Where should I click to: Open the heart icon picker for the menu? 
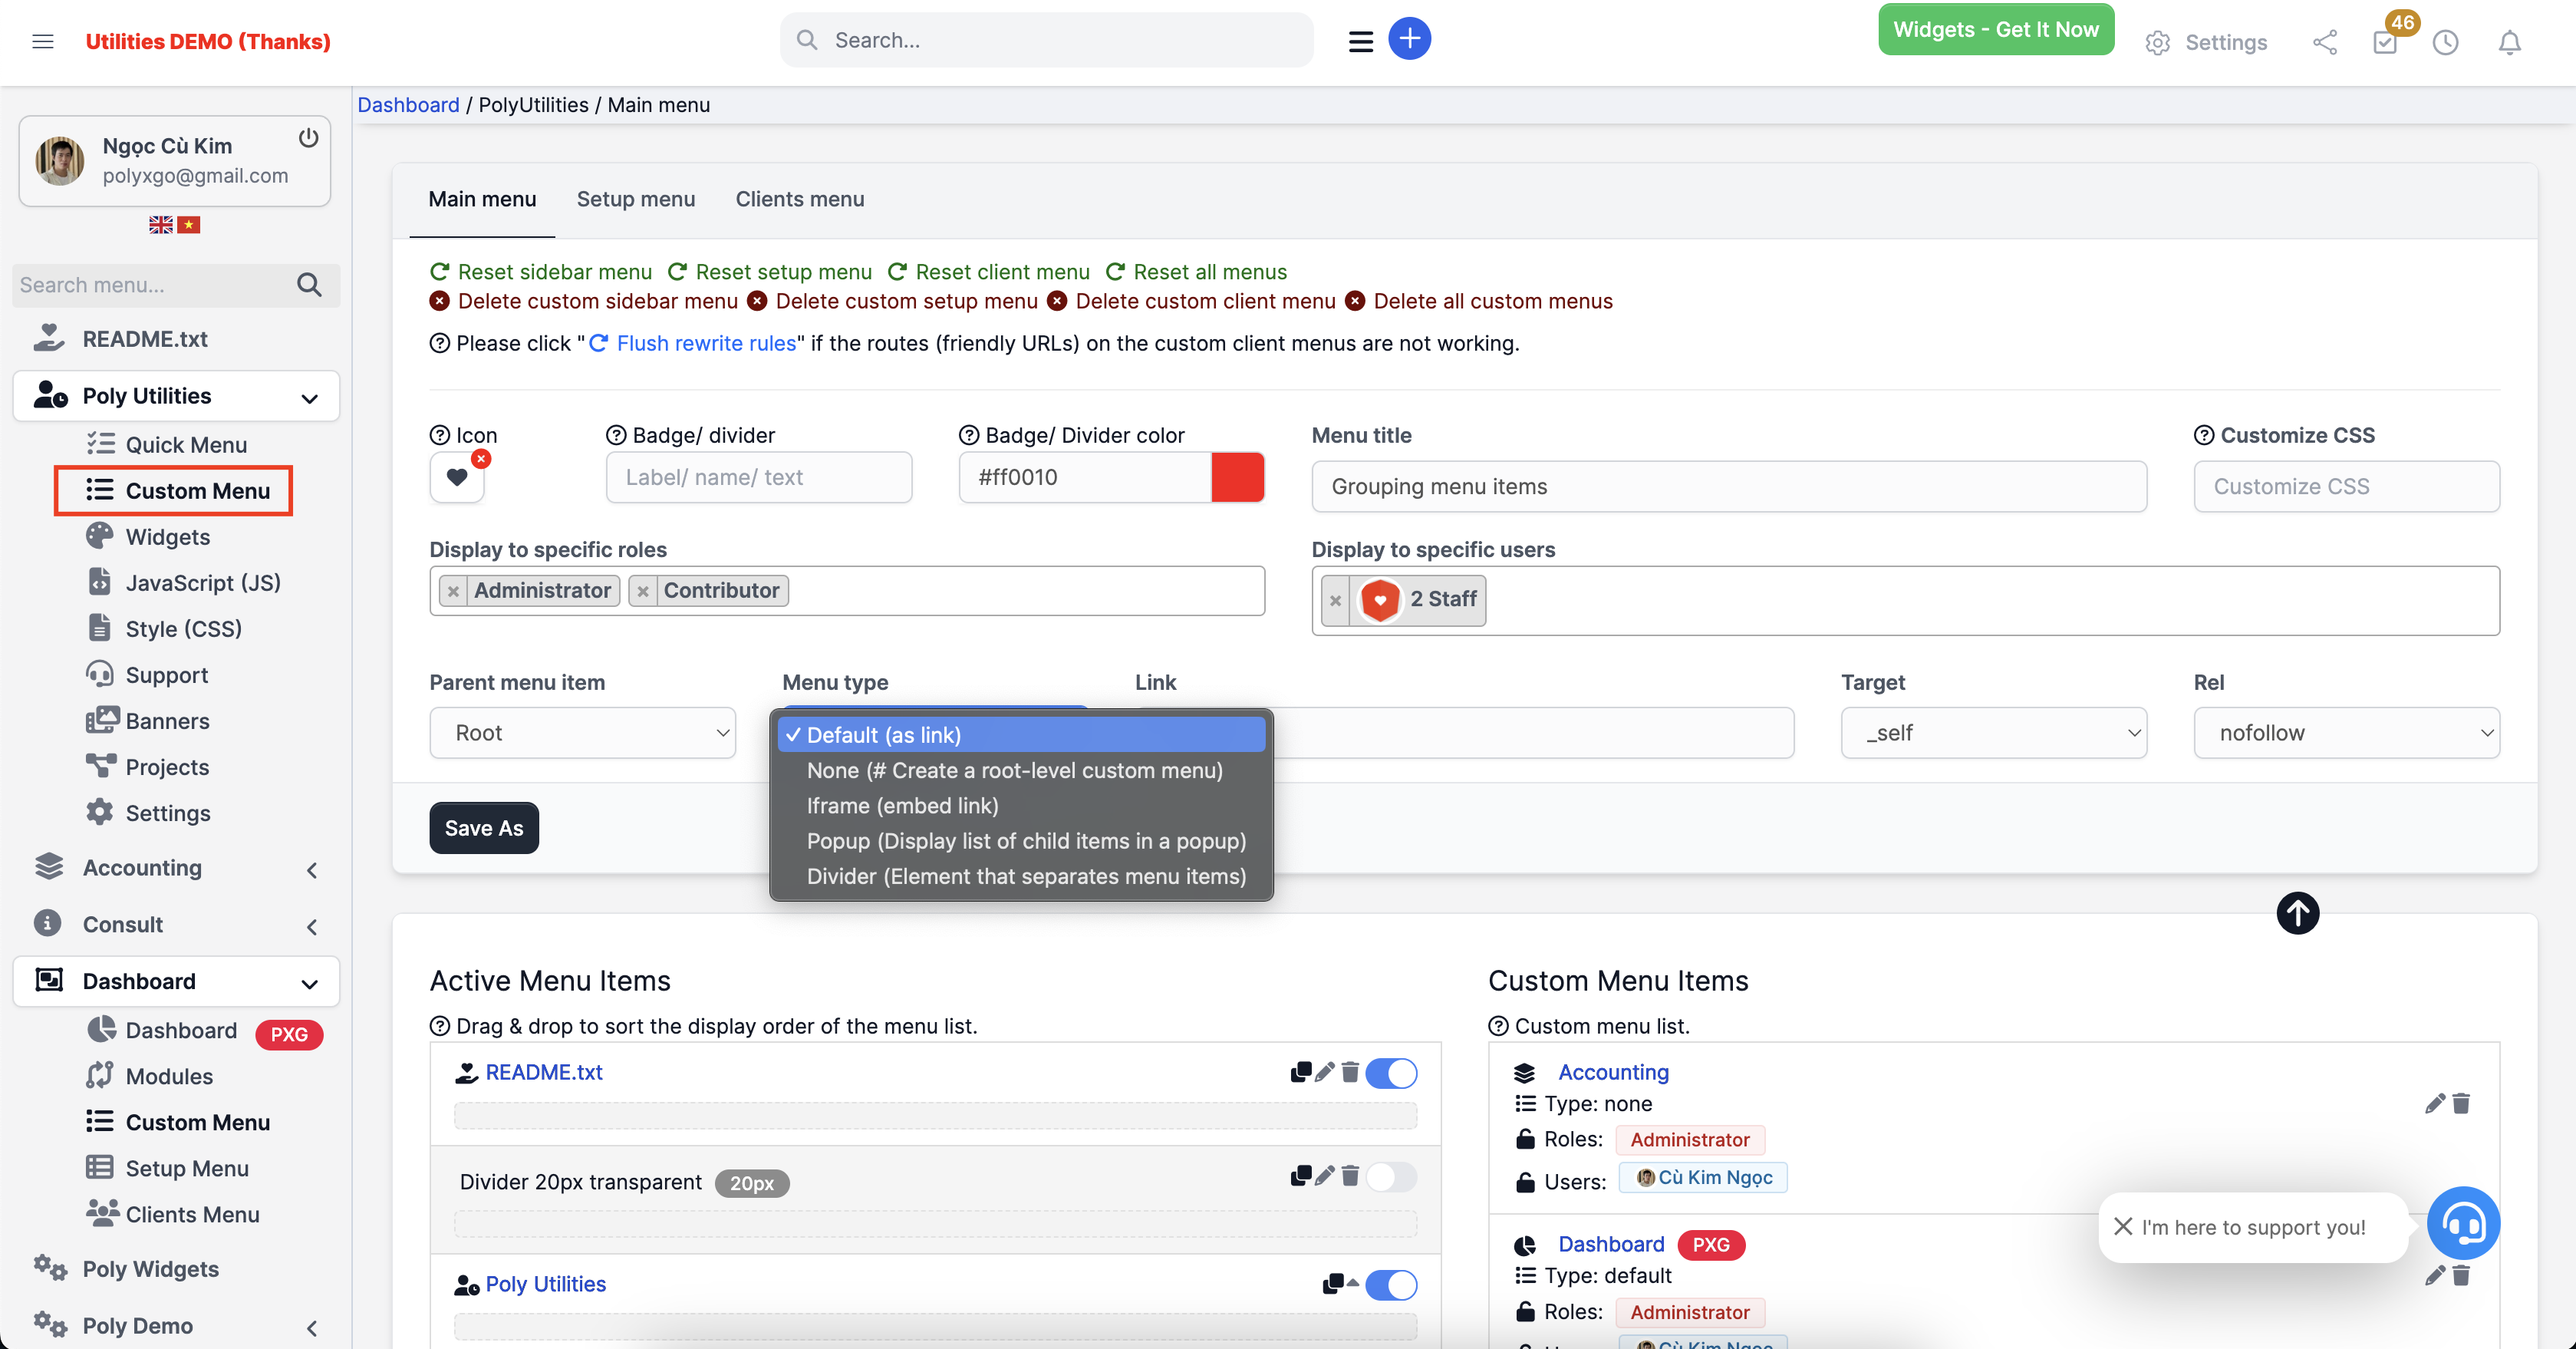pyautogui.click(x=457, y=478)
